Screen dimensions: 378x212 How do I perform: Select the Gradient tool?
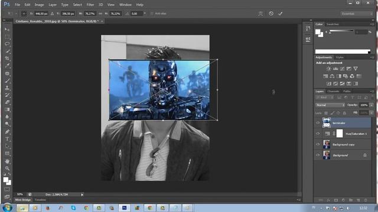[x=7, y=110]
